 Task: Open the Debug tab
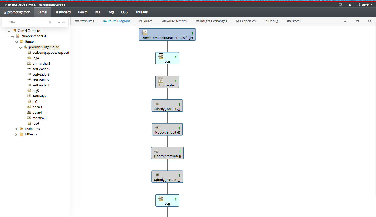coord(271,21)
